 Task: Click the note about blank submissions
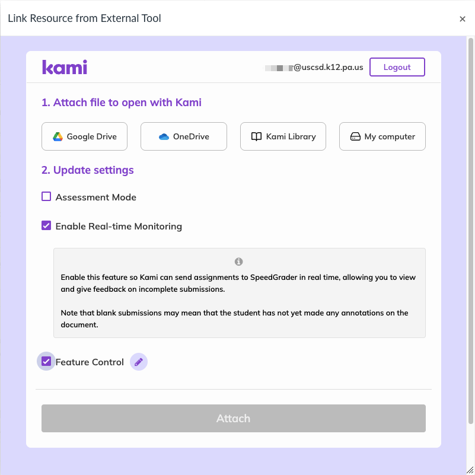(234, 318)
